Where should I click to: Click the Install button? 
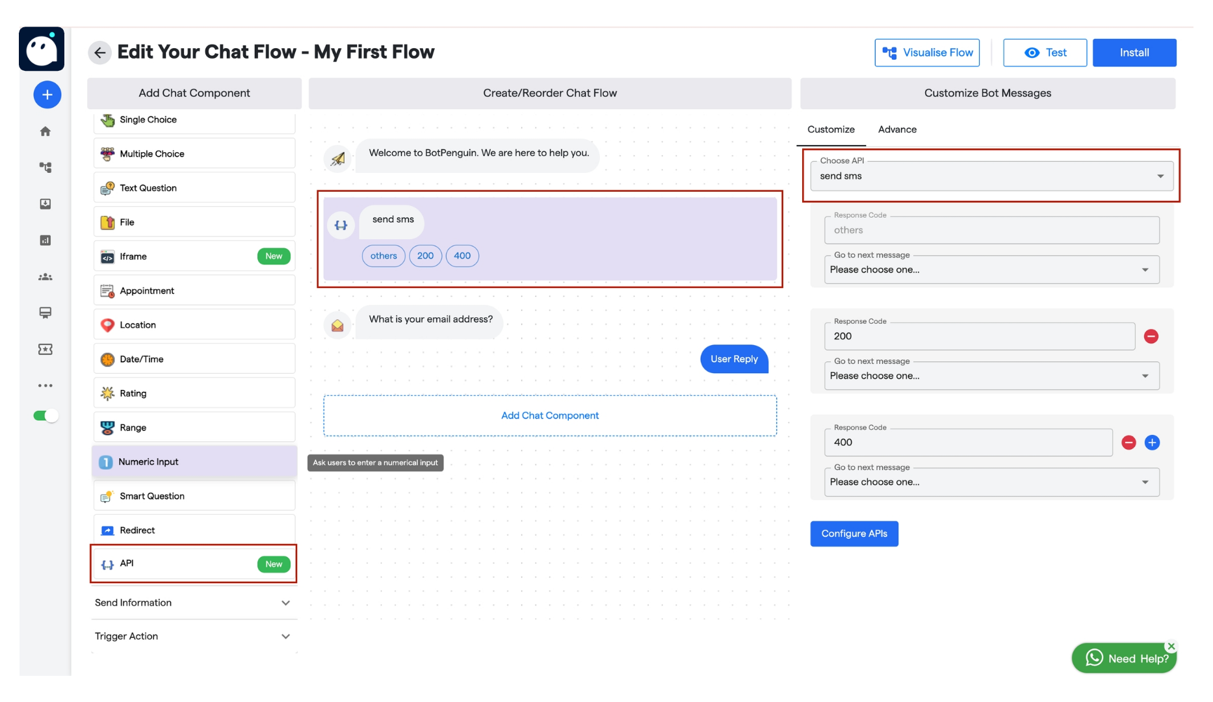pos(1134,53)
